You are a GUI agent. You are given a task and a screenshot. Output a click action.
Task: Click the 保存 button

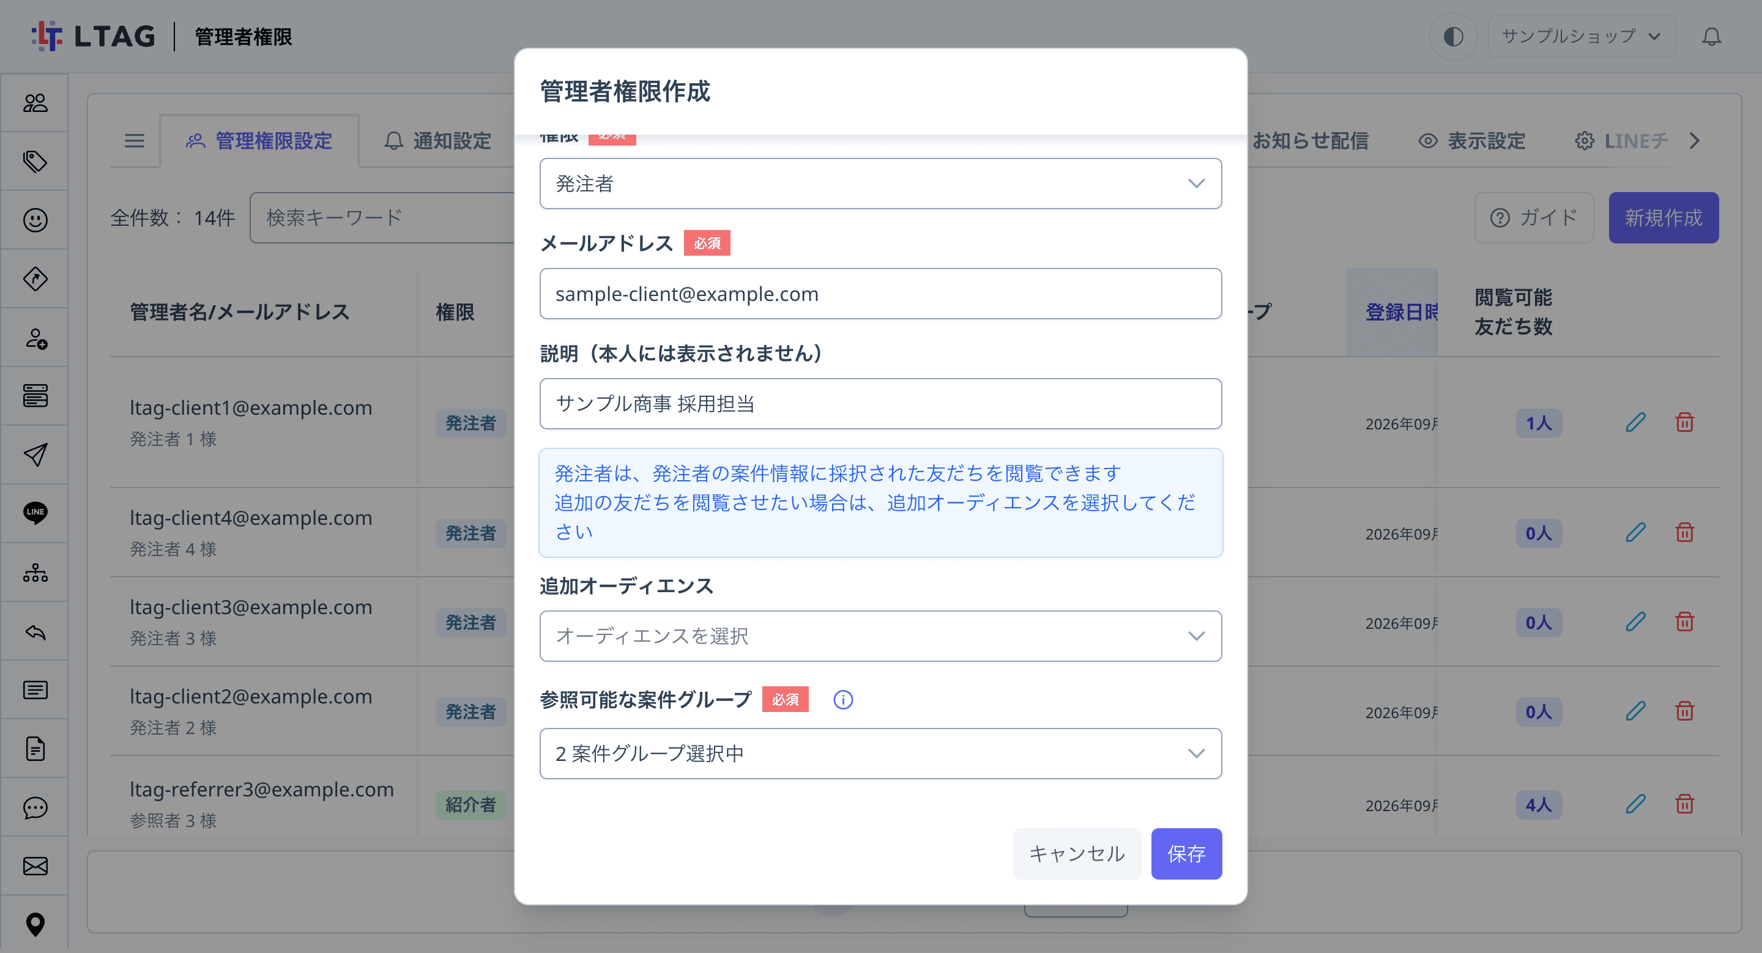[x=1186, y=854]
